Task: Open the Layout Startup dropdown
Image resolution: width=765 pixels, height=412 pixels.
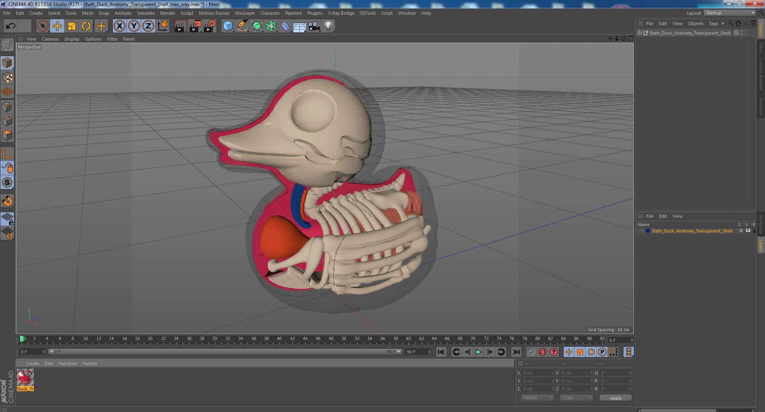Action: [x=730, y=13]
